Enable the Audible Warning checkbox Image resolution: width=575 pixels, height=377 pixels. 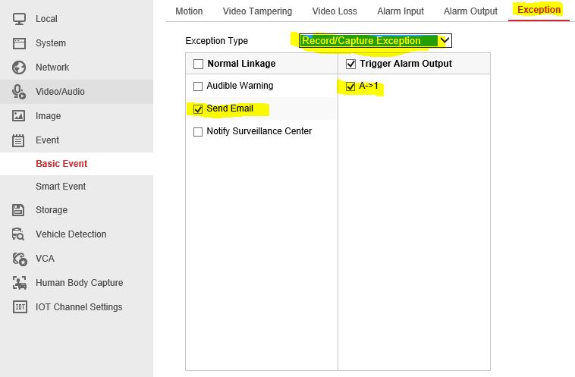[199, 86]
